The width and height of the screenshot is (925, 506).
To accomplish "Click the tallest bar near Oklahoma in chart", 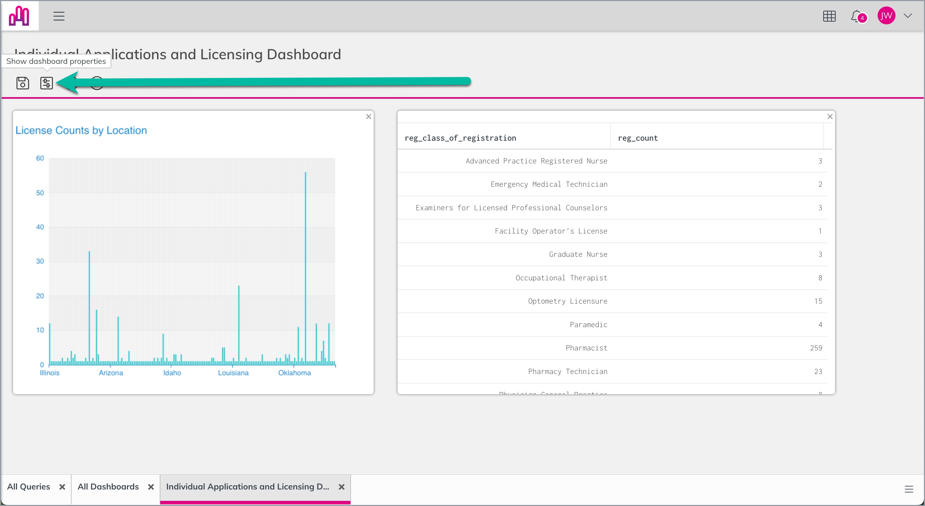I will tap(305, 268).
